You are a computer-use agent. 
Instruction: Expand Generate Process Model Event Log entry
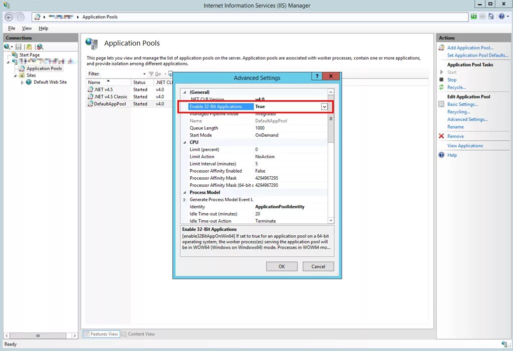tap(184, 200)
